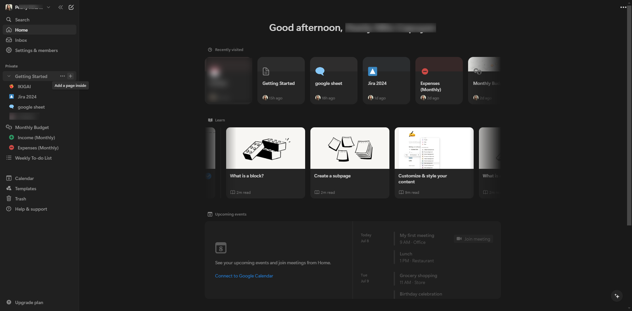The image size is (632, 311).
Task: Click large calendar icon in Upcoming events
Action: 221,248
